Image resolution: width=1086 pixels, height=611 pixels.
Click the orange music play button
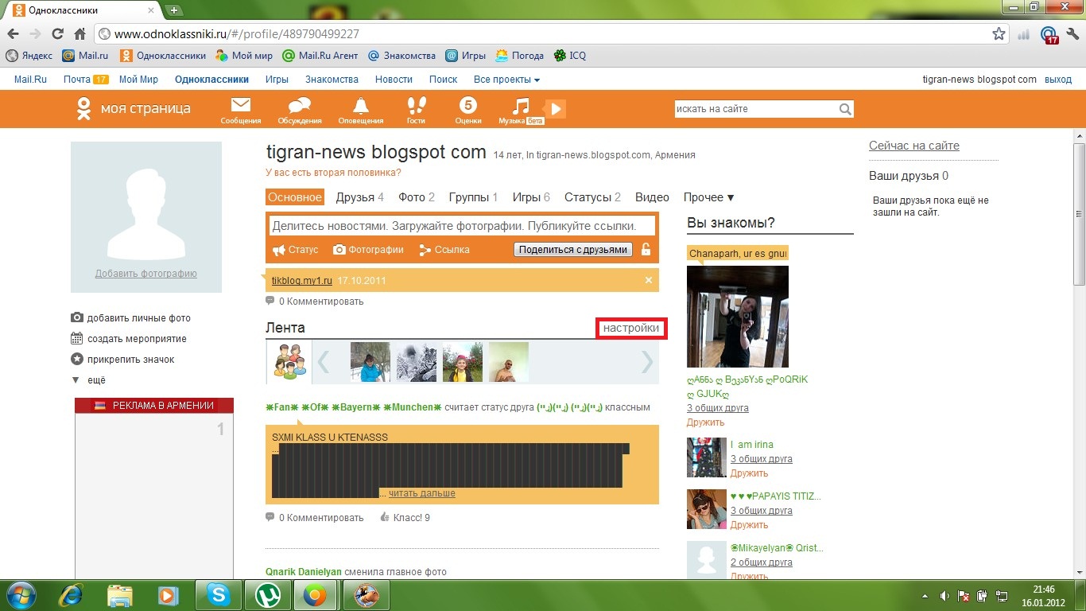[556, 109]
